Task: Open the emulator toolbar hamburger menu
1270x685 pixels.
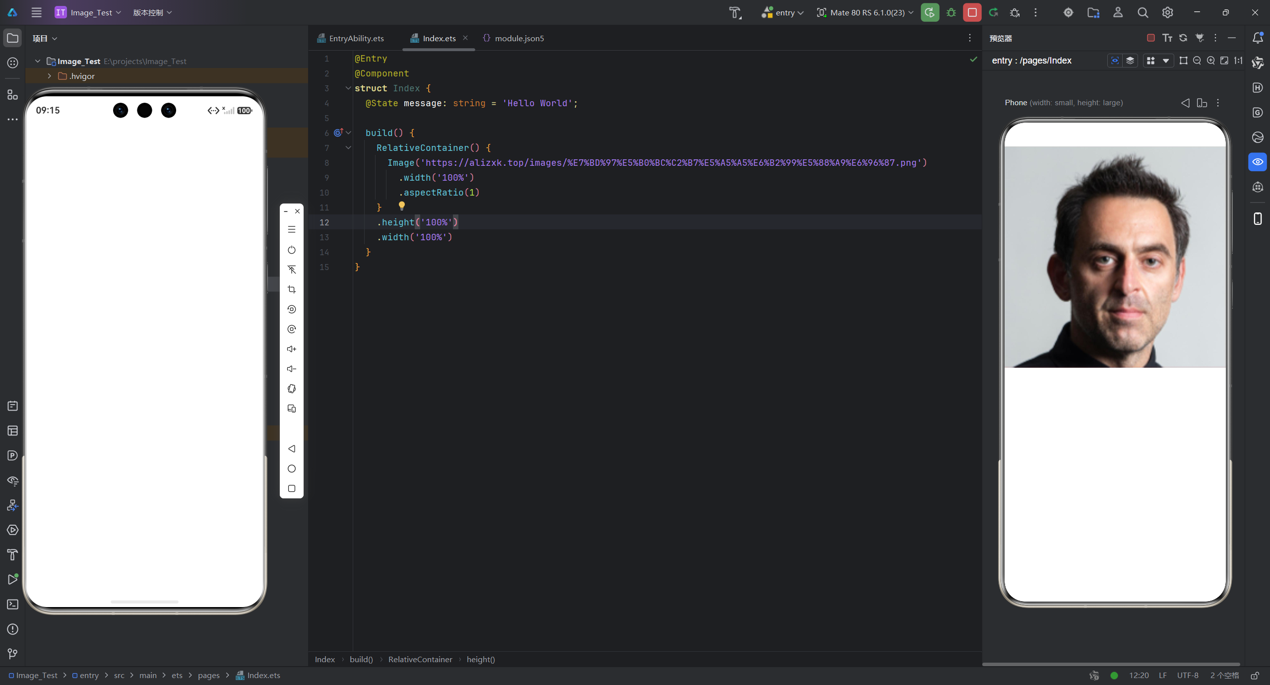Action: tap(292, 229)
